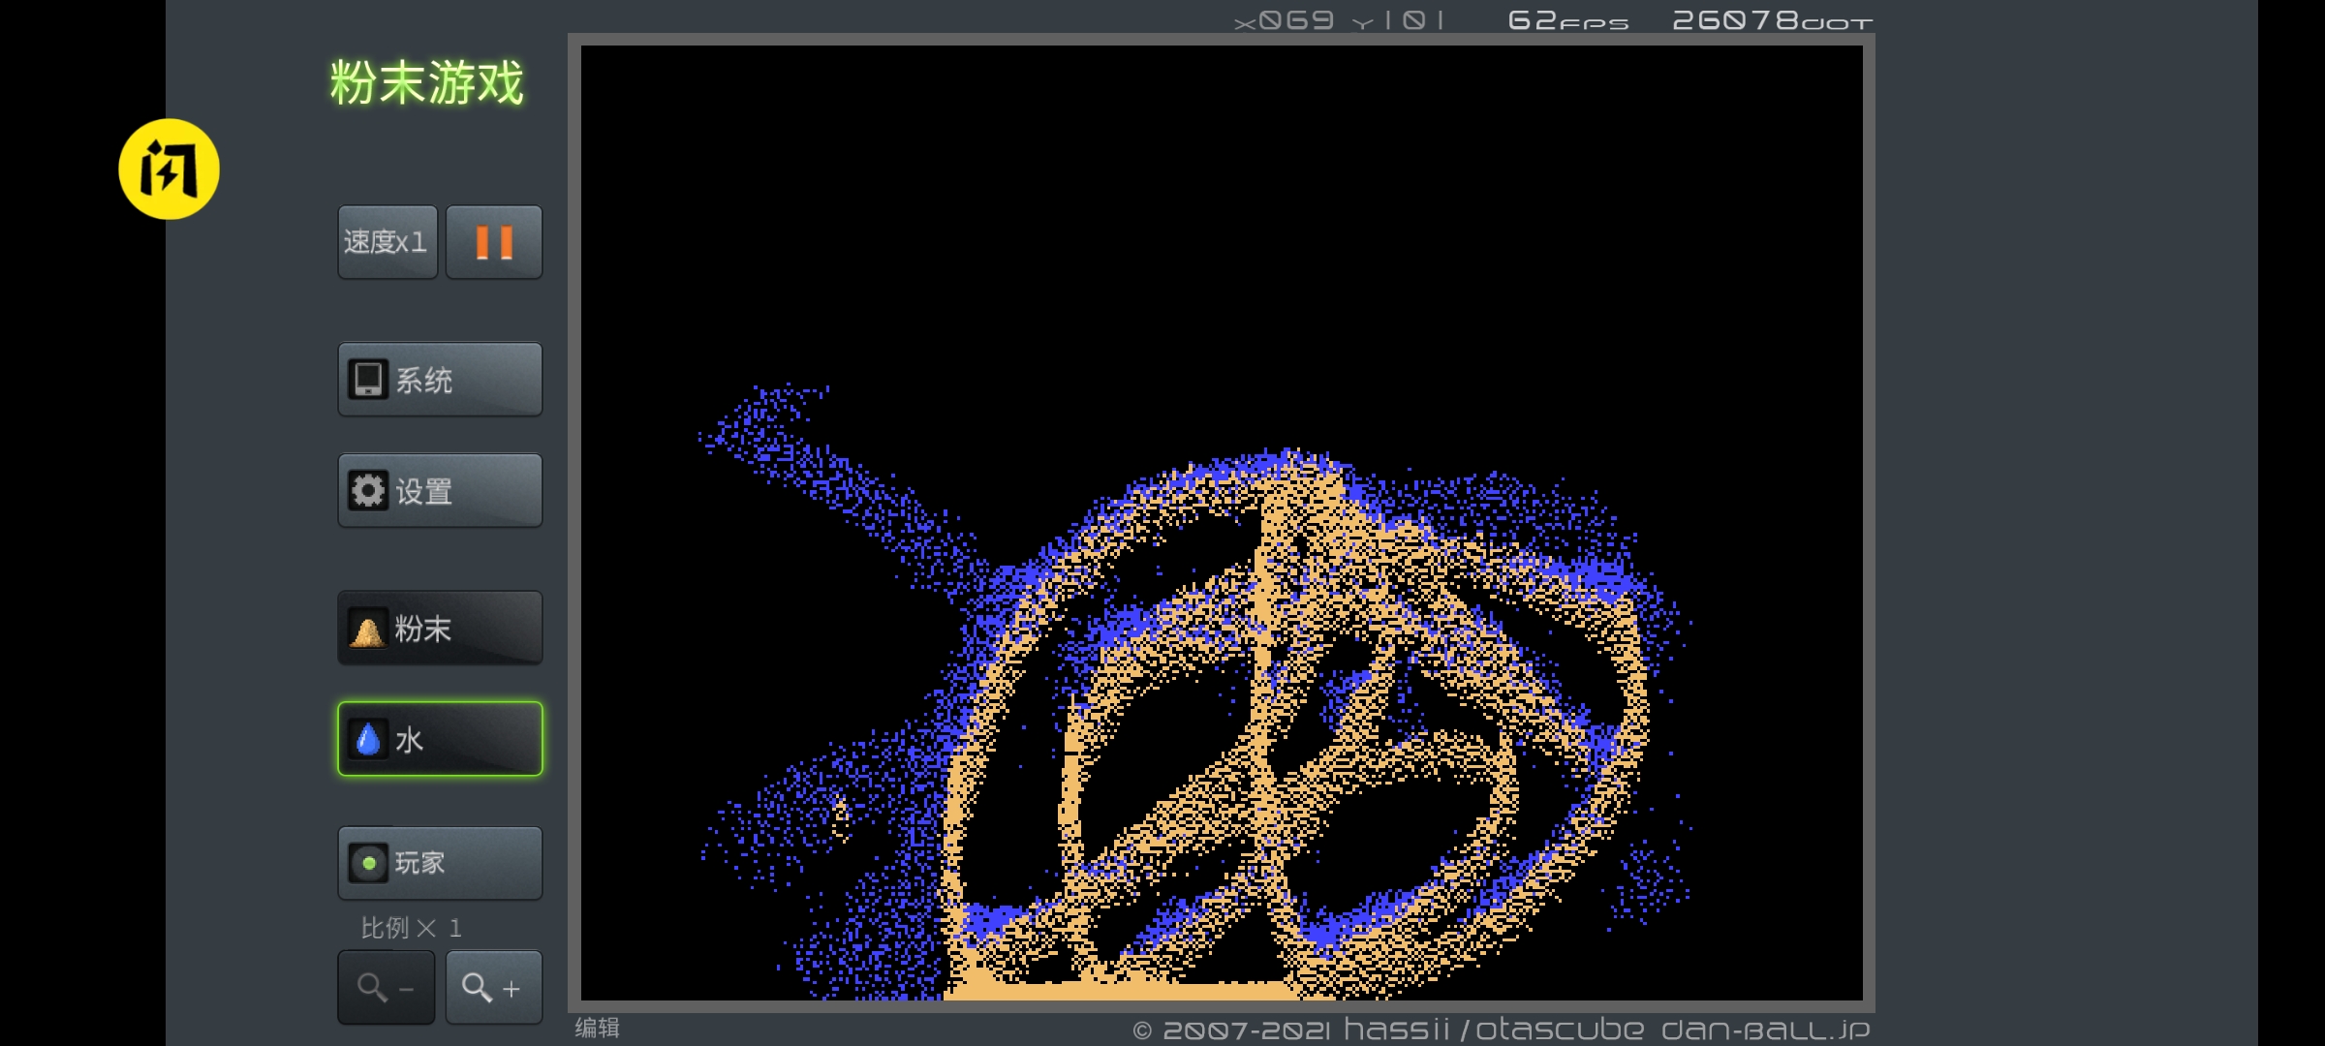Click the 26078 dot counter

tap(1772, 20)
